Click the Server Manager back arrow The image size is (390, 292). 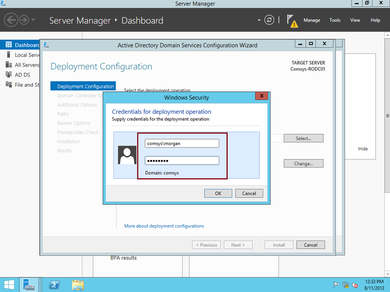(x=11, y=20)
